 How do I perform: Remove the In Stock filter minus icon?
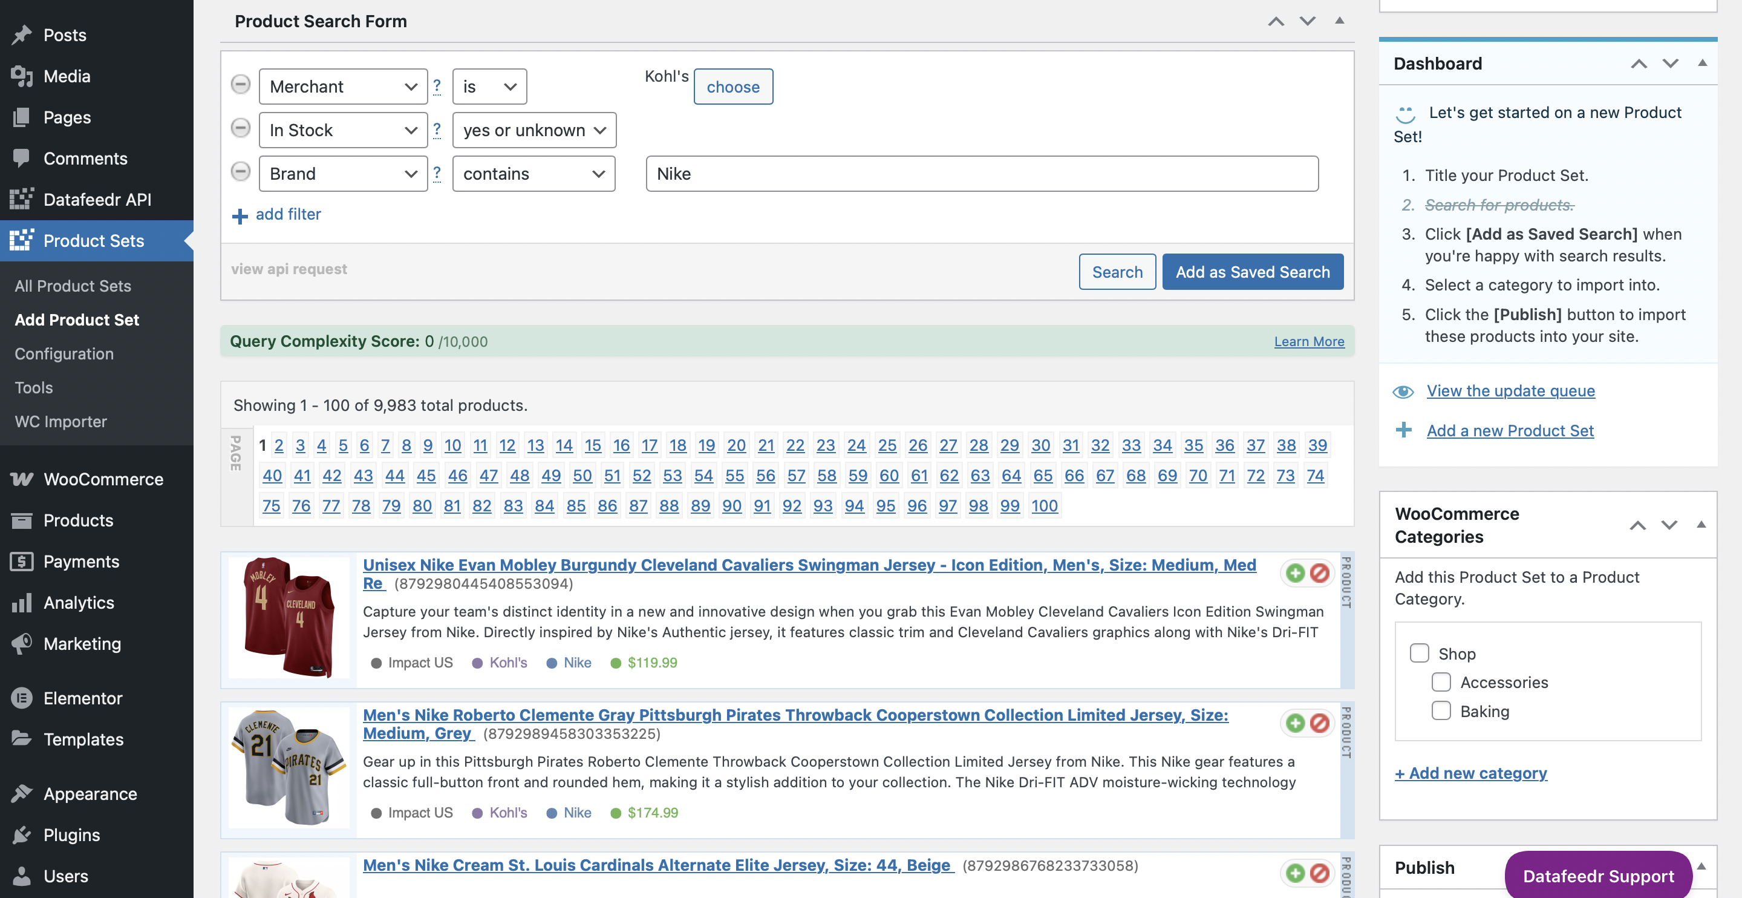[x=240, y=128]
